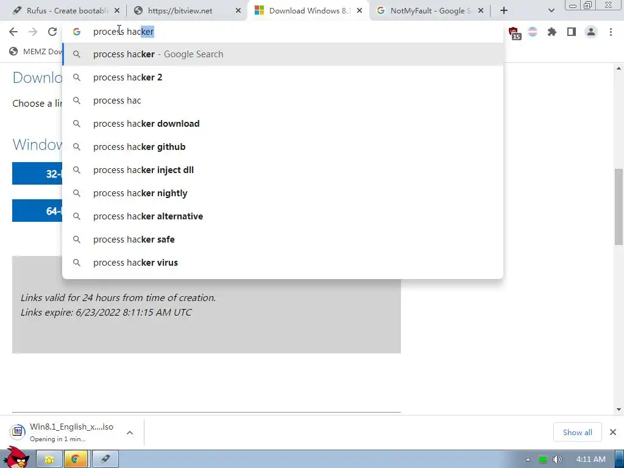Viewport: 624px width, 468px height.
Task: Open the Rufus taskbar icon
Action: pos(105,459)
